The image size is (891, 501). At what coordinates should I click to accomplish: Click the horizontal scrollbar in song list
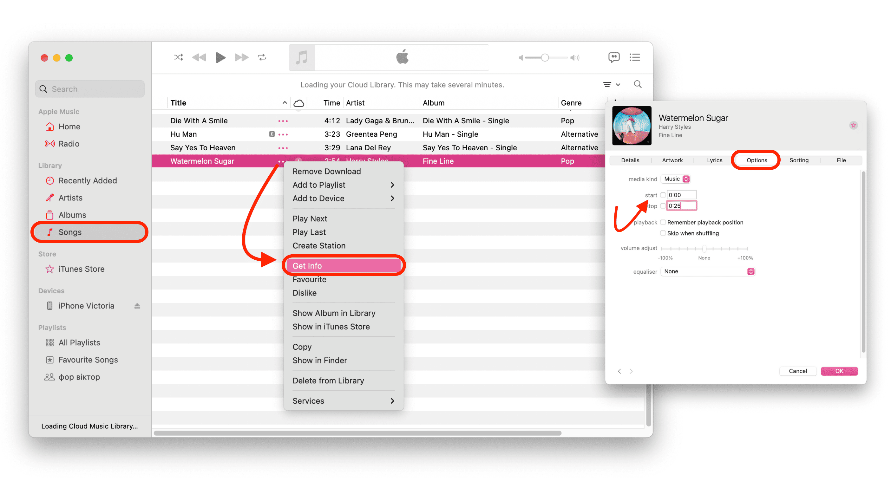pos(357,433)
